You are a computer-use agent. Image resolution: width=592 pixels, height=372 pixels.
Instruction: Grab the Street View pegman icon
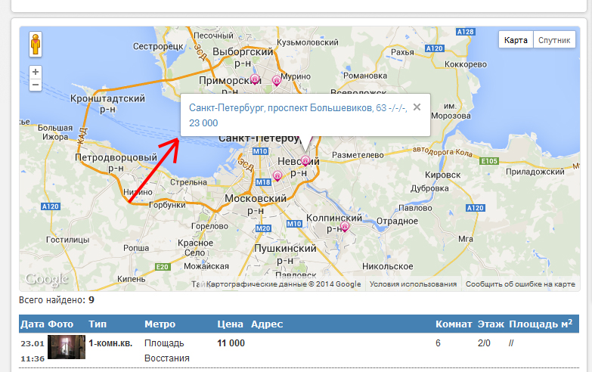point(36,44)
